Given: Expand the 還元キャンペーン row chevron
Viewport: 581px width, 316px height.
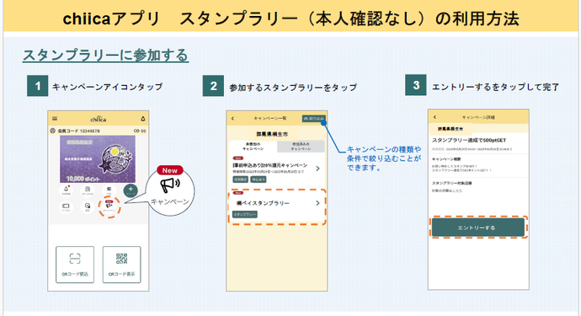Looking at the screenshot, I should pos(317,169).
